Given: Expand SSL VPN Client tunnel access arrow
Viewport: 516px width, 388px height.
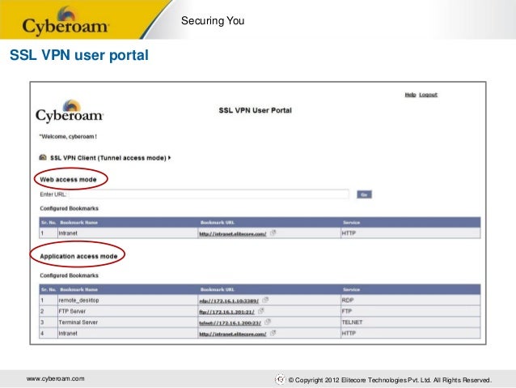Looking at the screenshot, I should tap(170, 158).
